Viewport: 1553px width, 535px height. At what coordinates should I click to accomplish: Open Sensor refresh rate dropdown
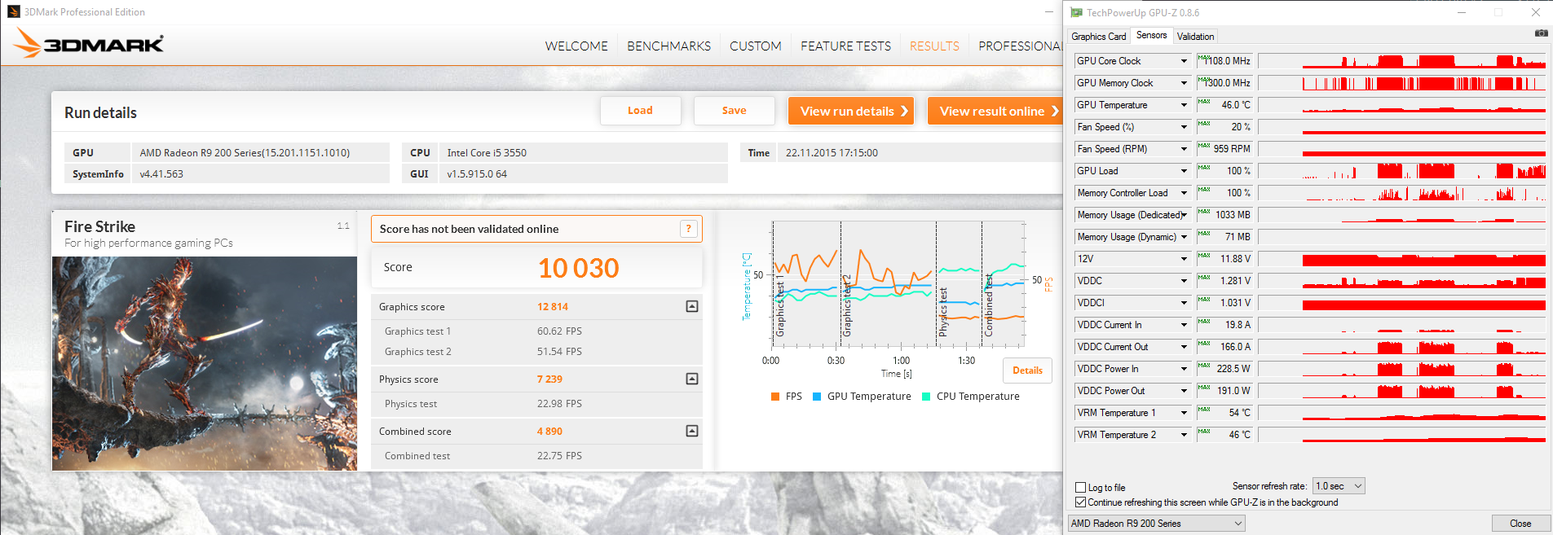pyautogui.click(x=1339, y=486)
